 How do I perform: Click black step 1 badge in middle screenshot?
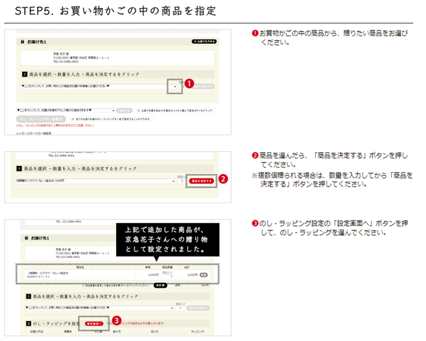(18, 169)
